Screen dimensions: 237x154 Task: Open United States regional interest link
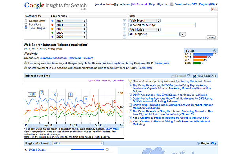pyautogui.click(x=37, y=150)
